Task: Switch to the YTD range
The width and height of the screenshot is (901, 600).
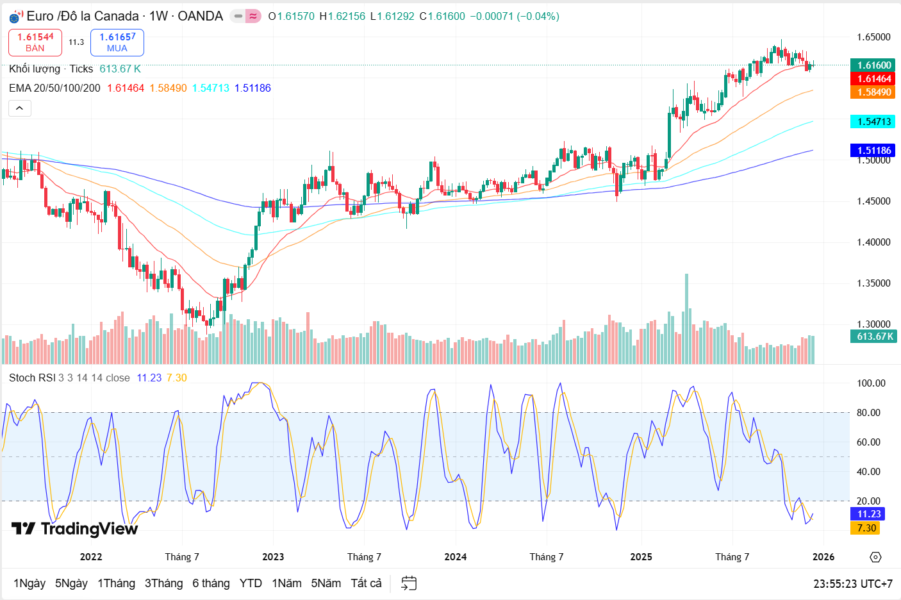Action: click(251, 583)
